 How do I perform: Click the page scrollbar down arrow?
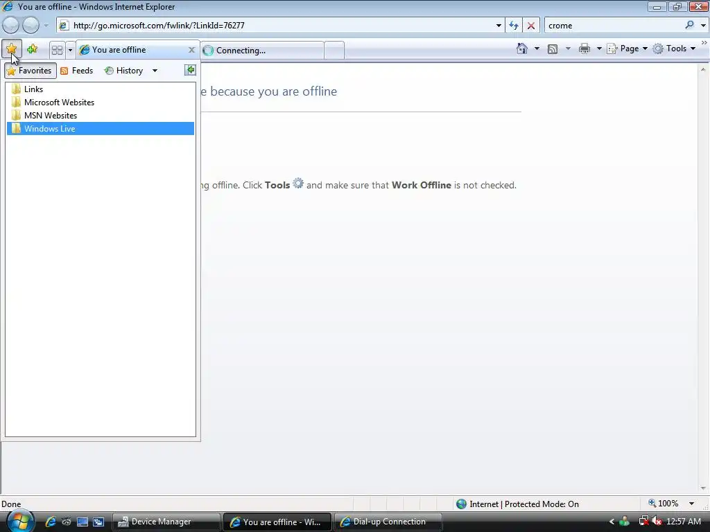[703, 488]
